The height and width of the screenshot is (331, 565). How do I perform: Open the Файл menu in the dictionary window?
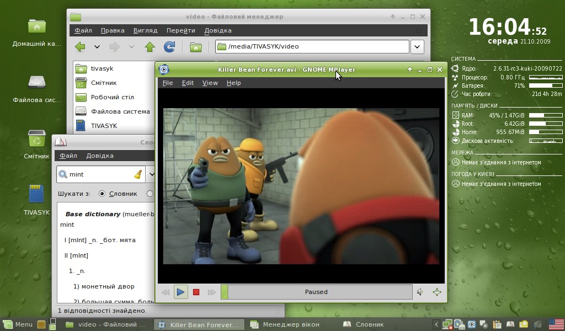pyautogui.click(x=68, y=156)
